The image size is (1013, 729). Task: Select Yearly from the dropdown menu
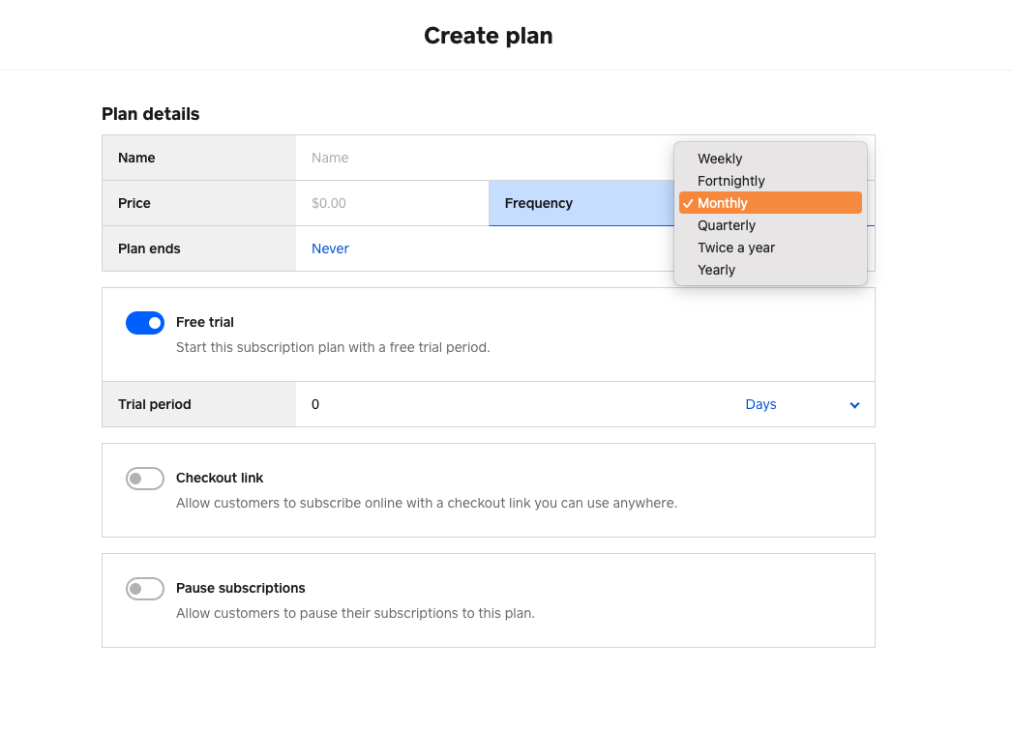click(x=716, y=270)
